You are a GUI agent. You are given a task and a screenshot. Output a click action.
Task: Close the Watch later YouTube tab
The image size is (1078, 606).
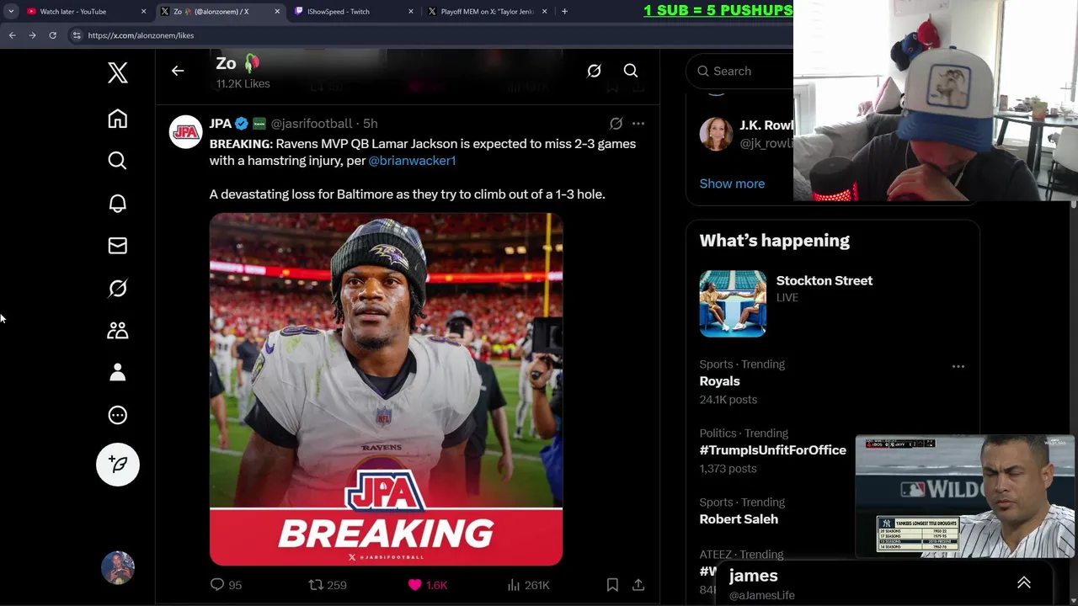click(143, 12)
